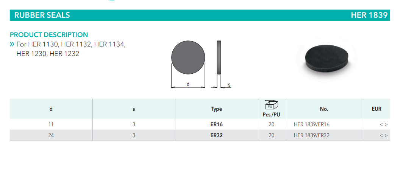Screen dimensions: 403x175
Task: Open article number HER 1839/ER16
Action: [314, 124]
